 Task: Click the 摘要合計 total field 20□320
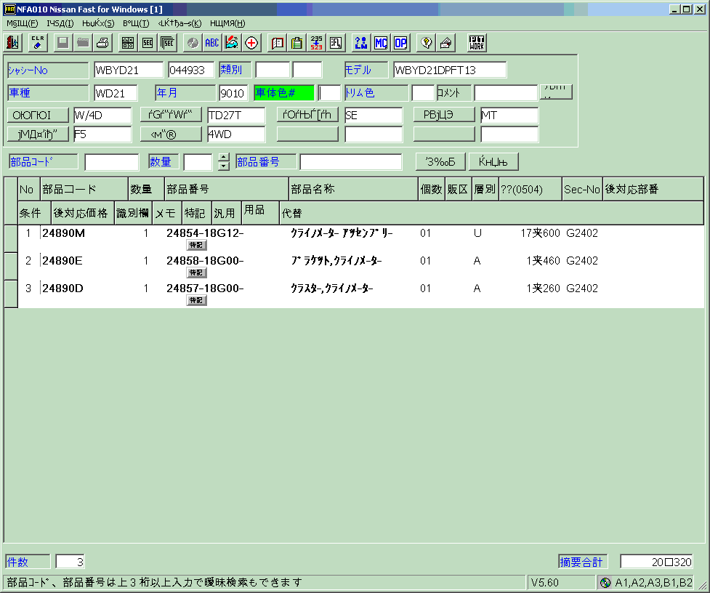656,562
